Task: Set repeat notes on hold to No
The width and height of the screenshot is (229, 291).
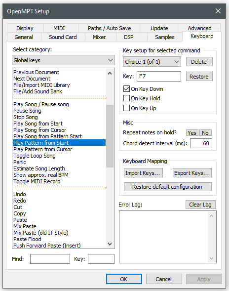Action: [205, 133]
